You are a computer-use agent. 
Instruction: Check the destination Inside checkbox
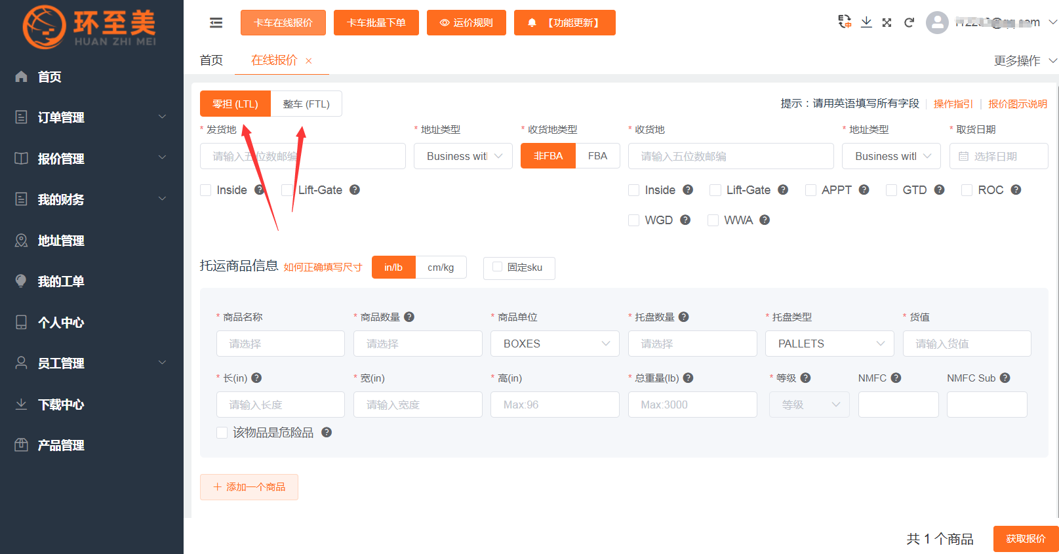click(633, 190)
